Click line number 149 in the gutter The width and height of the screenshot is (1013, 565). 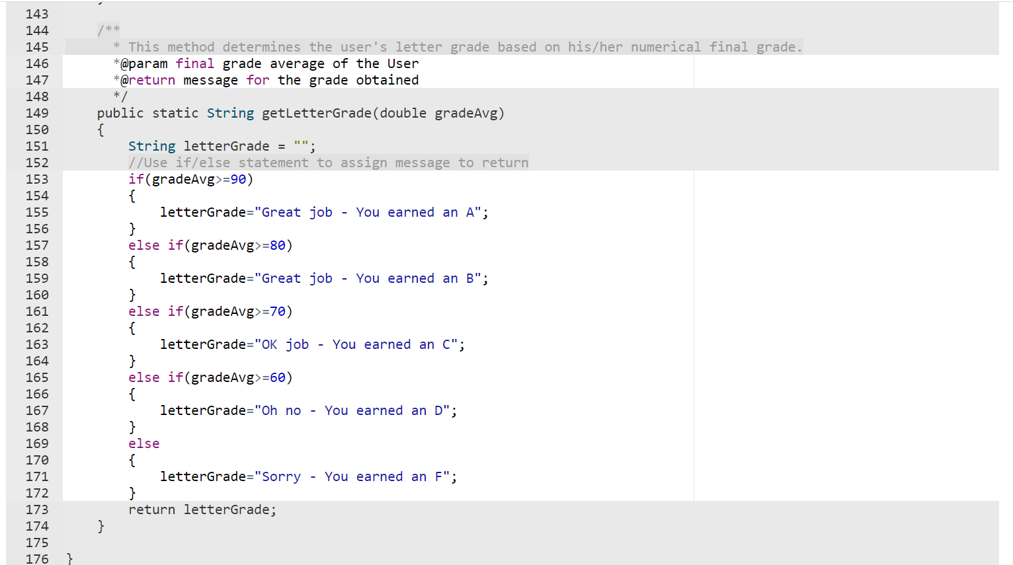pos(37,113)
